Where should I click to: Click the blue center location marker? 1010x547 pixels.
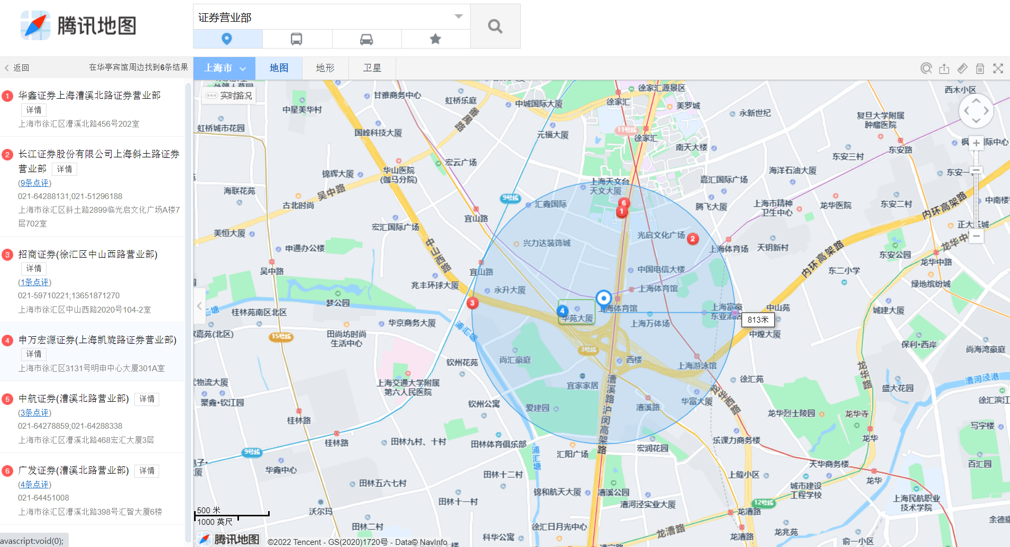tap(603, 298)
